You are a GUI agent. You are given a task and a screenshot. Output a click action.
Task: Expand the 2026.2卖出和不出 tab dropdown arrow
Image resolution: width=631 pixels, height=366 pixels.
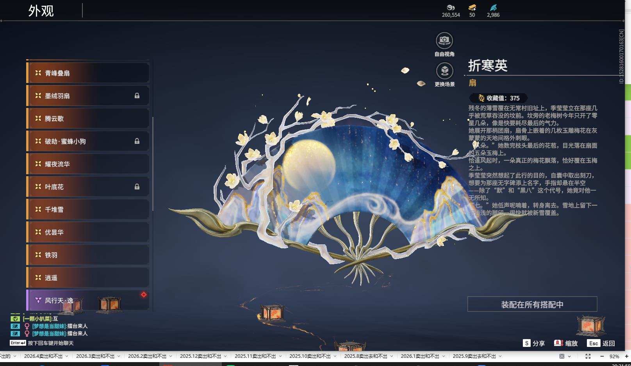(x=171, y=356)
